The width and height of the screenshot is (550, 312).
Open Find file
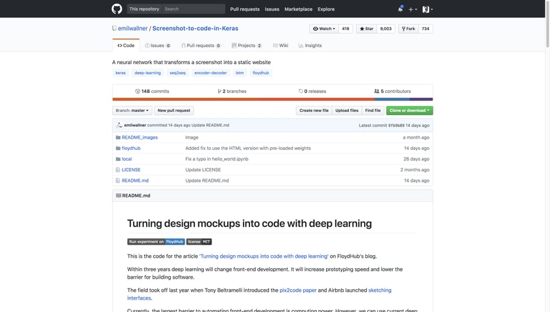click(x=373, y=111)
